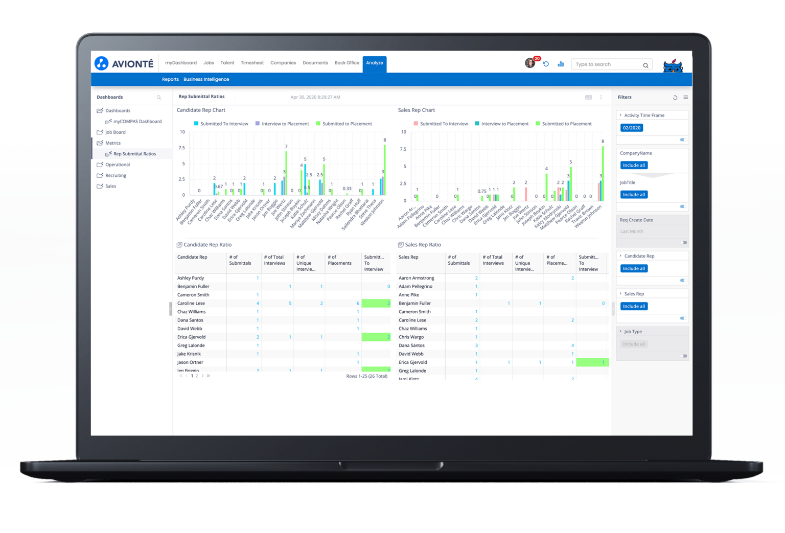785x533 pixels.
Task: Click the Rep Submittal Ratios item icon
Action: tap(108, 154)
